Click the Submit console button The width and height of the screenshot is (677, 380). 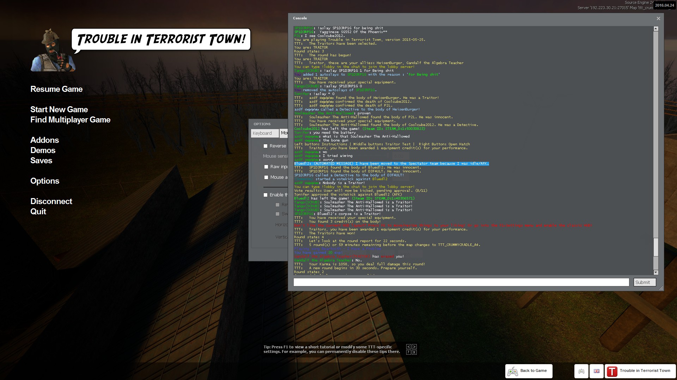click(644, 282)
